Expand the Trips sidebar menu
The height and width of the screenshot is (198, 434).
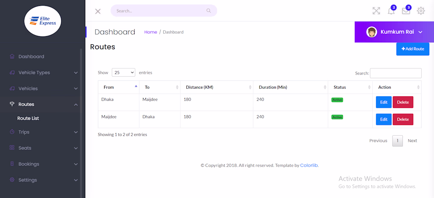43,132
